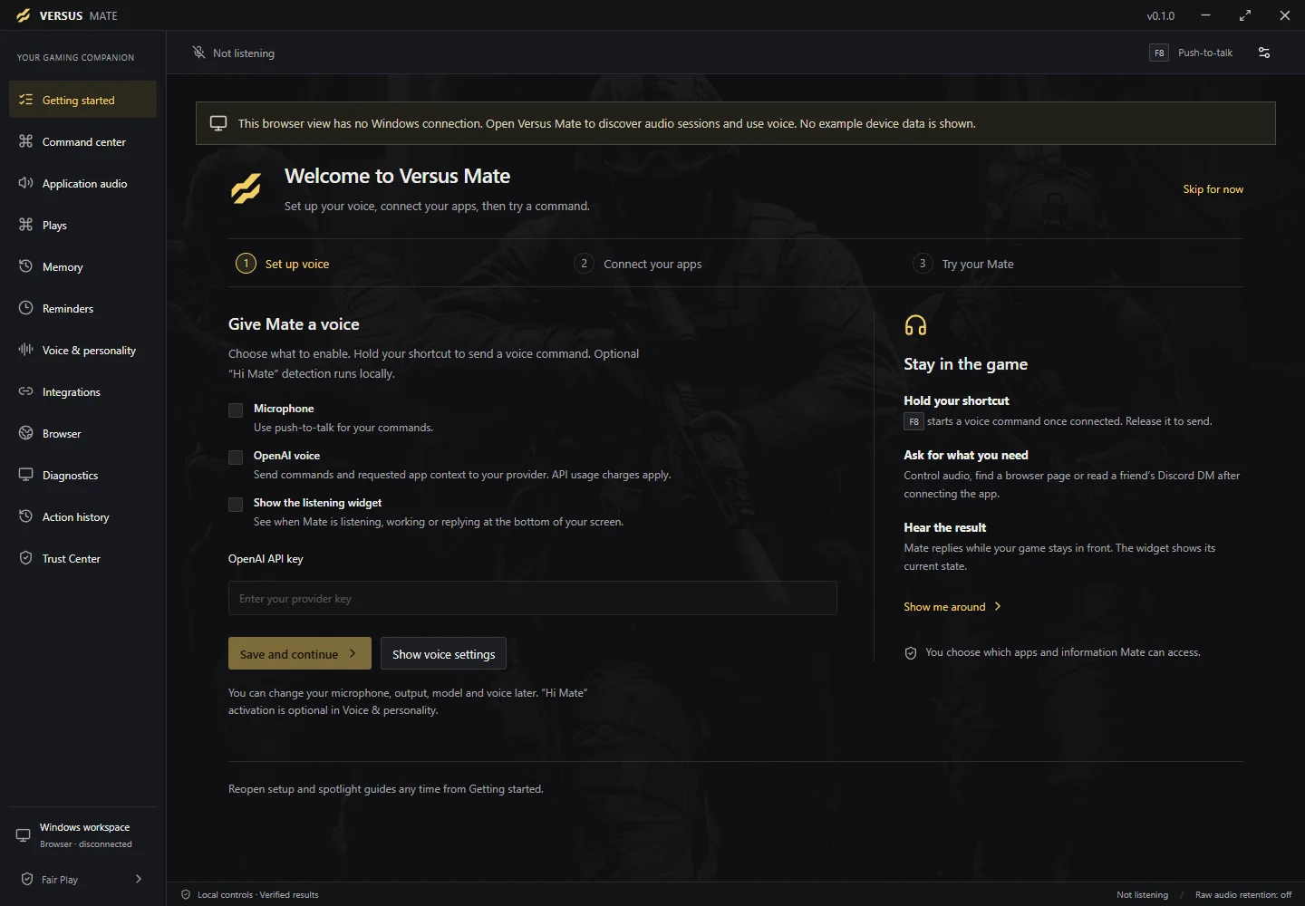Viewport: 1305px width, 906px height.
Task: View Action history
Action: pyautogui.click(x=82, y=516)
